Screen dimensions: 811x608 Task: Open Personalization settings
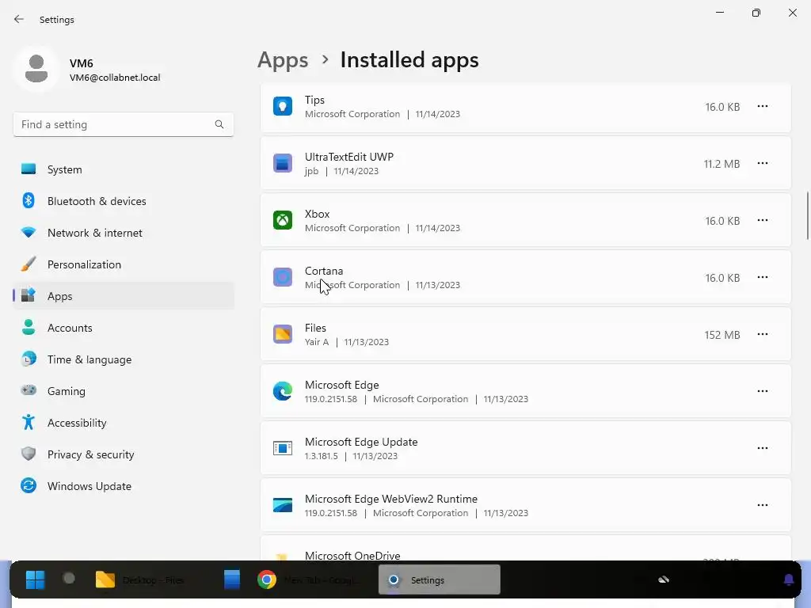point(124,264)
